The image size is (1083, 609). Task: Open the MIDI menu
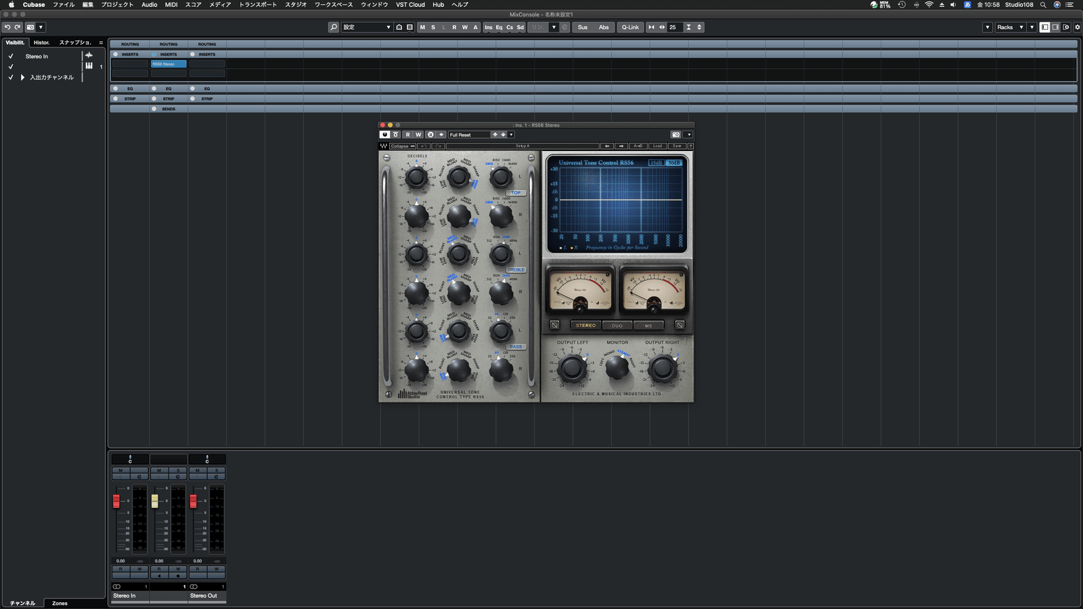171,5
